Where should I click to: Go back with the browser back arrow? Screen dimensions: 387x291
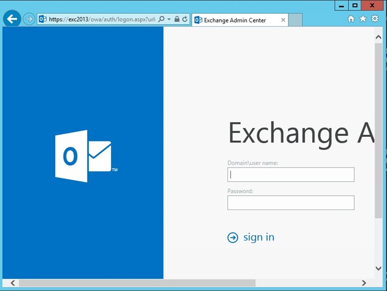12,19
